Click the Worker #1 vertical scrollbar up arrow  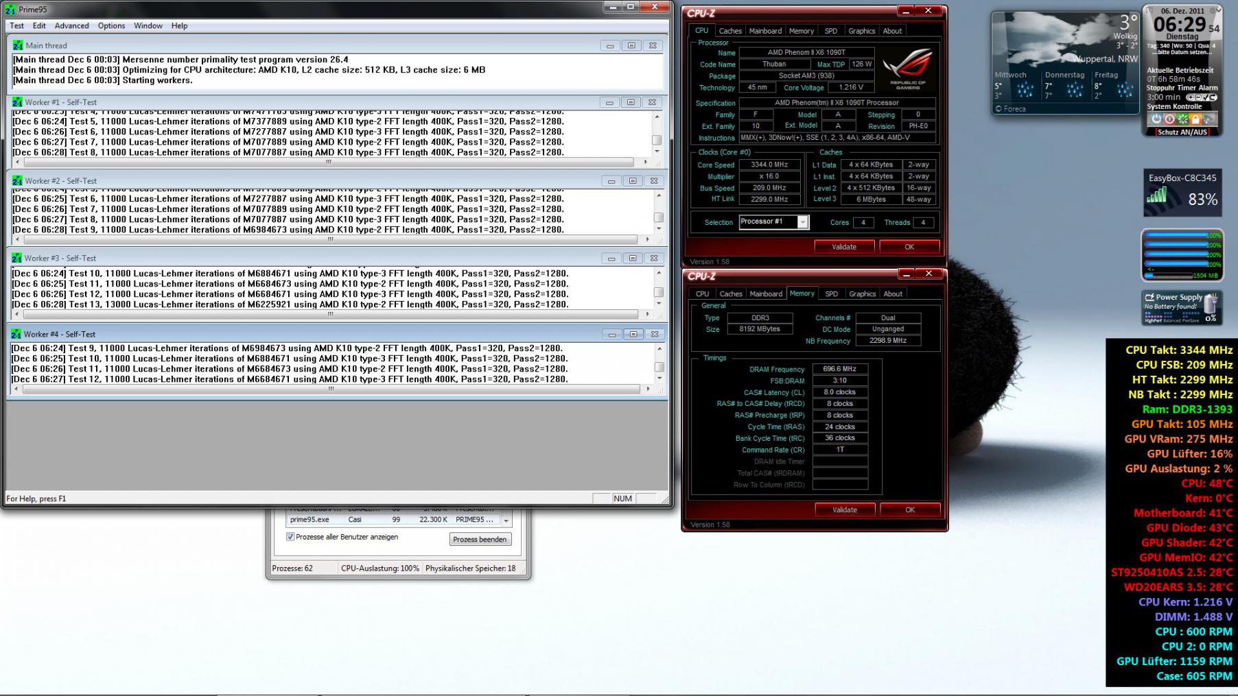pos(657,117)
